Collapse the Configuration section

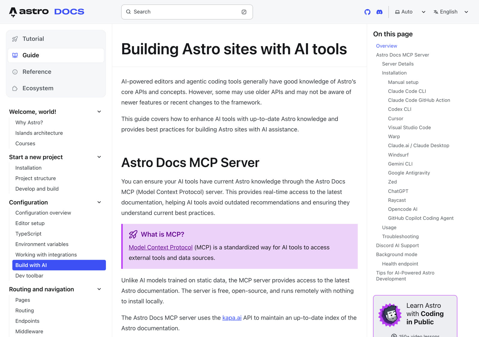(x=99, y=202)
